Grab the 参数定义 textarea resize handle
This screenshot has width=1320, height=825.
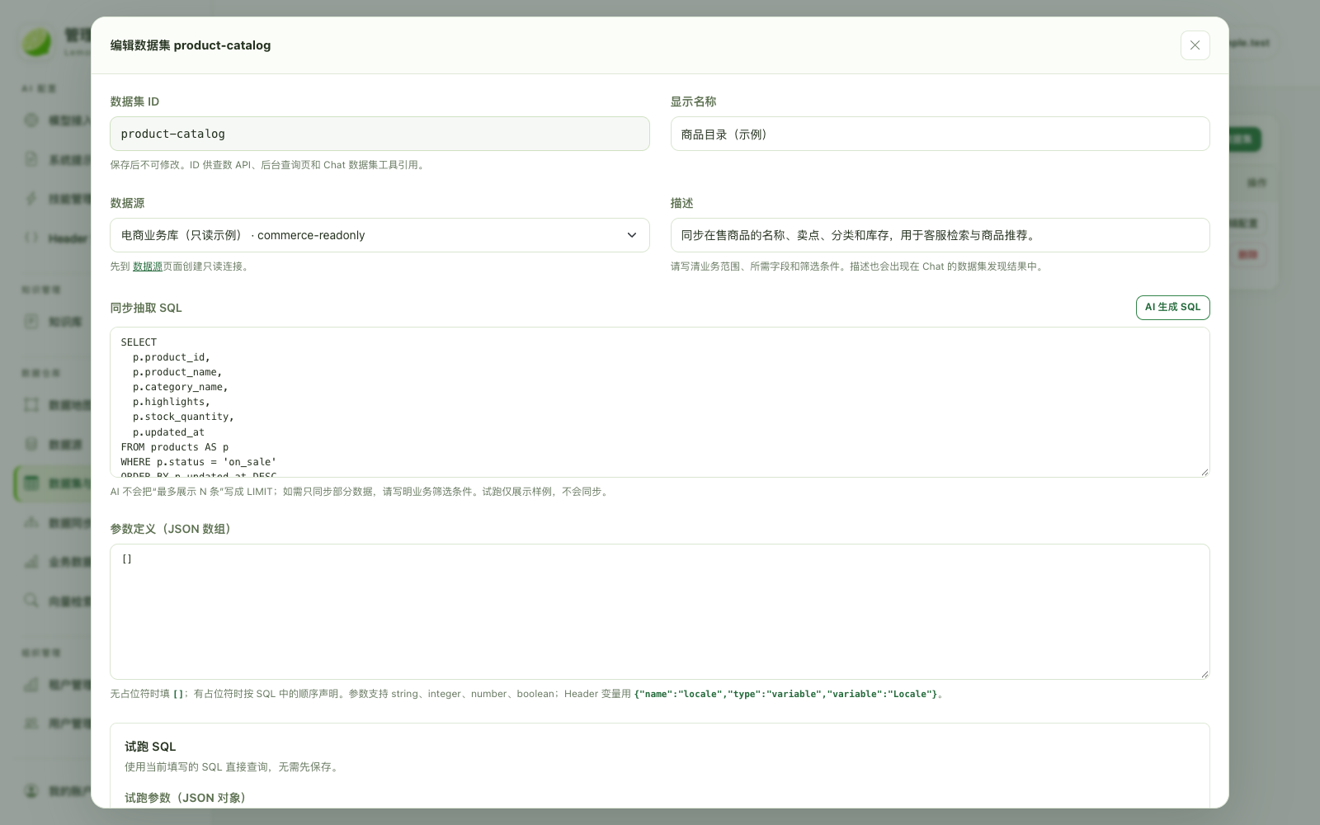[1204, 674]
